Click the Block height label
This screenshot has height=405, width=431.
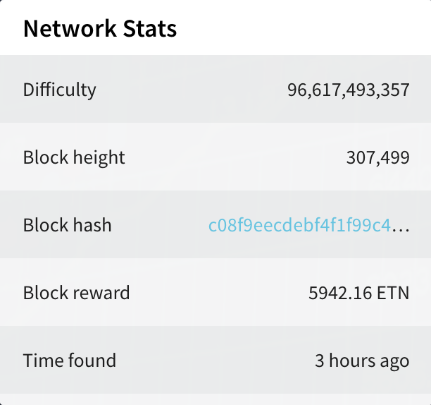(x=74, y=158)
